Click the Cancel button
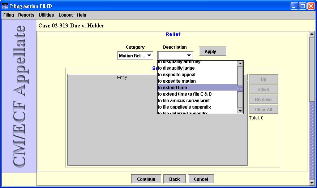Viewport: 317px width, 188px height. (x=201, y=179)
